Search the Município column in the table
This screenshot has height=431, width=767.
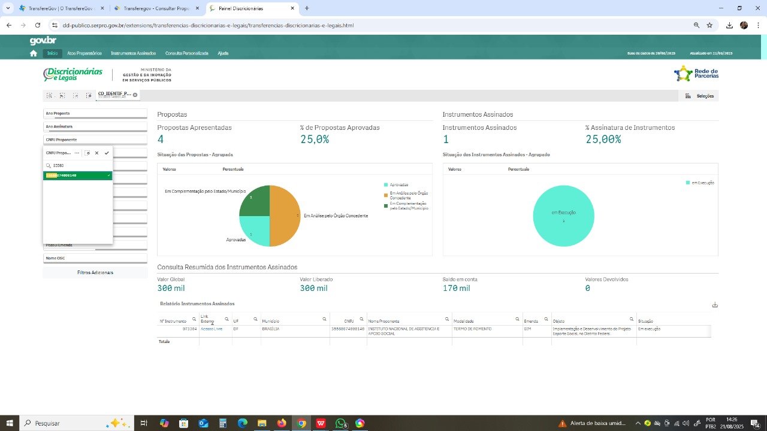325,319
